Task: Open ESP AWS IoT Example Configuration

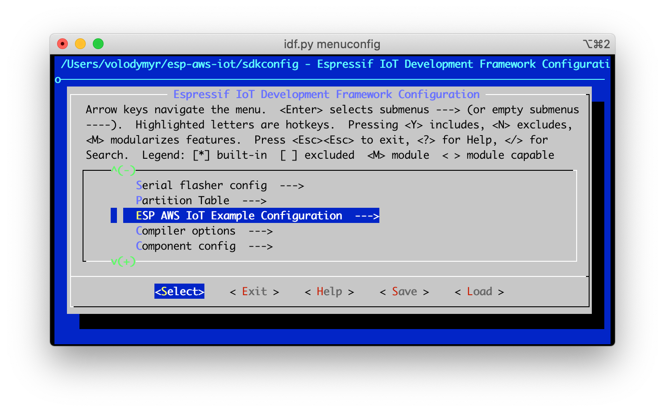Action: coord(239,216)
